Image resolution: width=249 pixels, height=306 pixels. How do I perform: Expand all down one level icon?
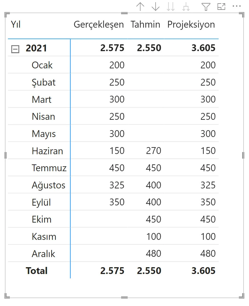coord(186,7)
